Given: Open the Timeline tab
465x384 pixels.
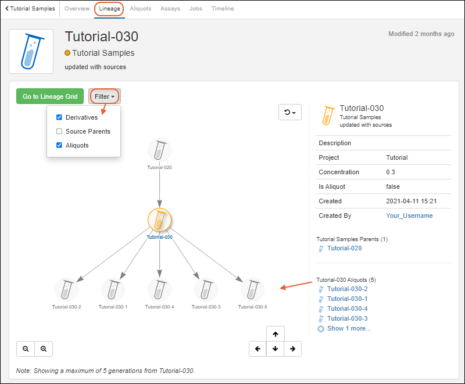Looking at the screenshot, I should coord(223,9).
